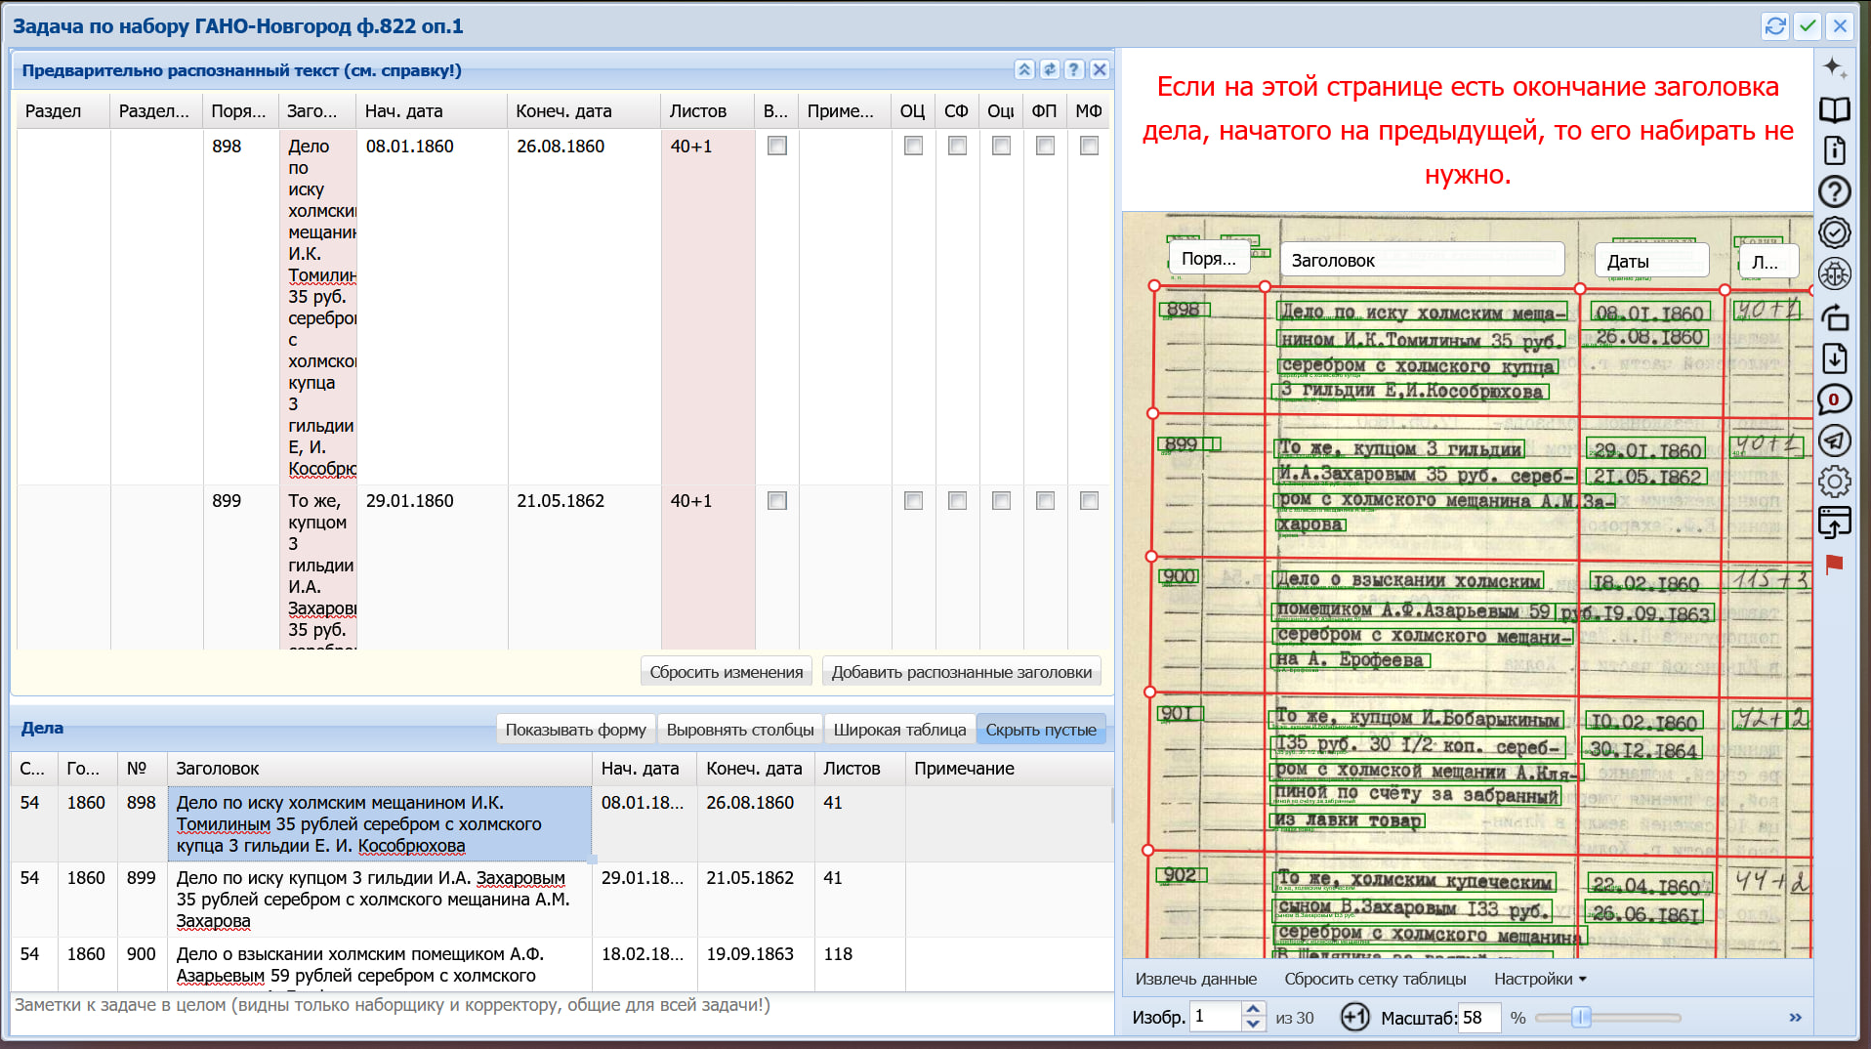1871x1049 pixels.
Task: Reset zoom with circled plus icon
Action: pos(1354,1018)
